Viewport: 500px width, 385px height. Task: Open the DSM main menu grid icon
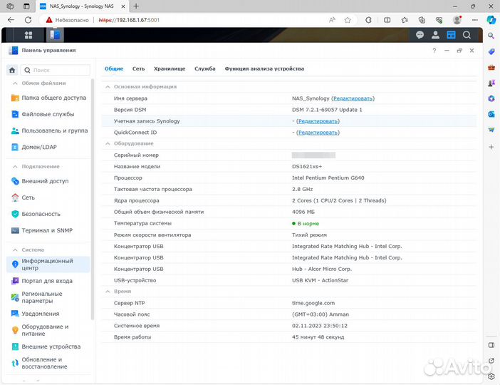pyautogui.click(x=28, y=35)
